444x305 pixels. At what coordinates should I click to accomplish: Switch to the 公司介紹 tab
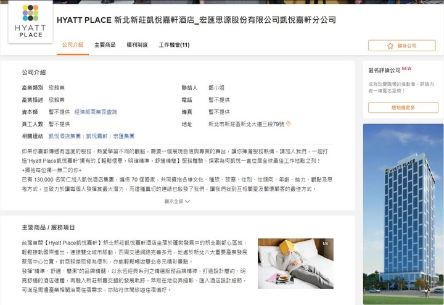(x=73, y=45)
